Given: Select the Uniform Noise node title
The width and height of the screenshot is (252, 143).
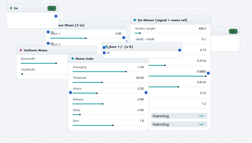Looking at the screenshot, I should click(35, 50).
